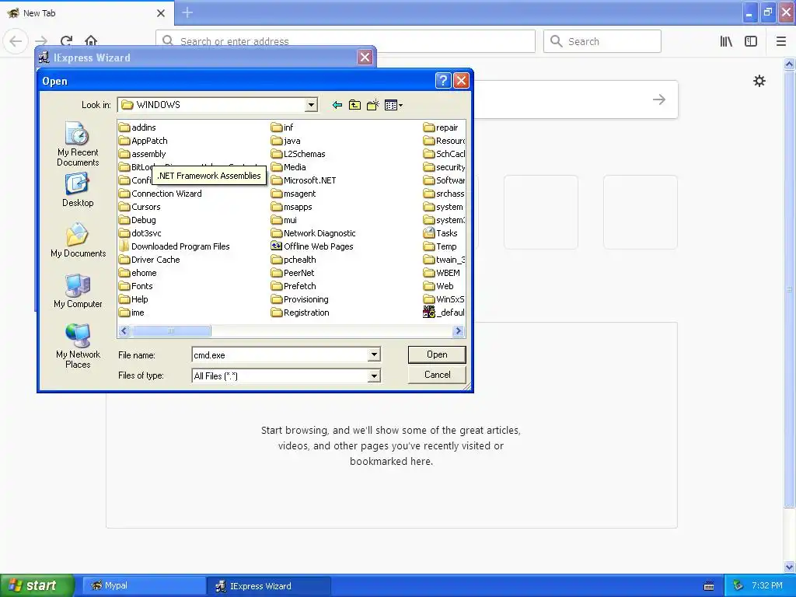Select the Offline Web Pages item
796x597 pixels.
(312, 246)
